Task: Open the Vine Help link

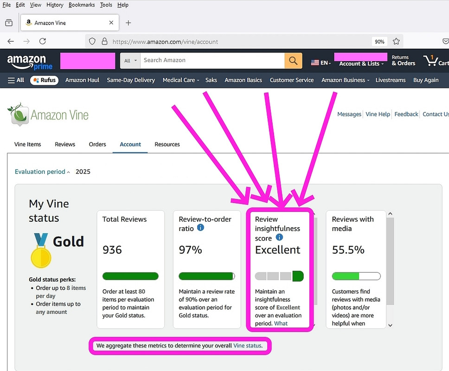Action: click(378, 114)
